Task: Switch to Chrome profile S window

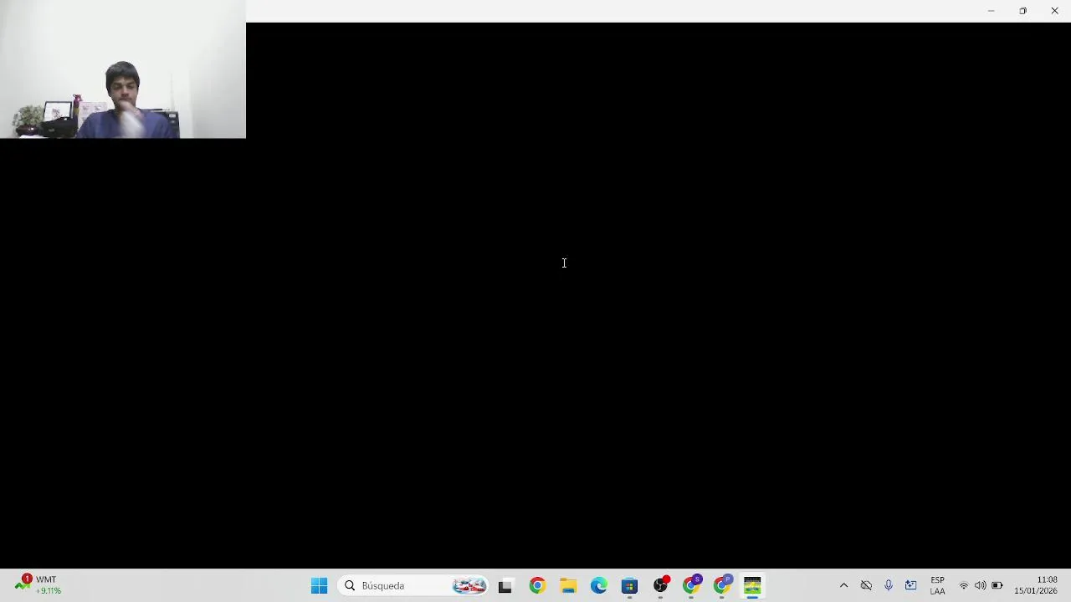Action: coord(692,586)
